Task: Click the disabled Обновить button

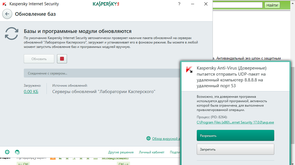Action: pyautogui.click(x=39, y=59)
